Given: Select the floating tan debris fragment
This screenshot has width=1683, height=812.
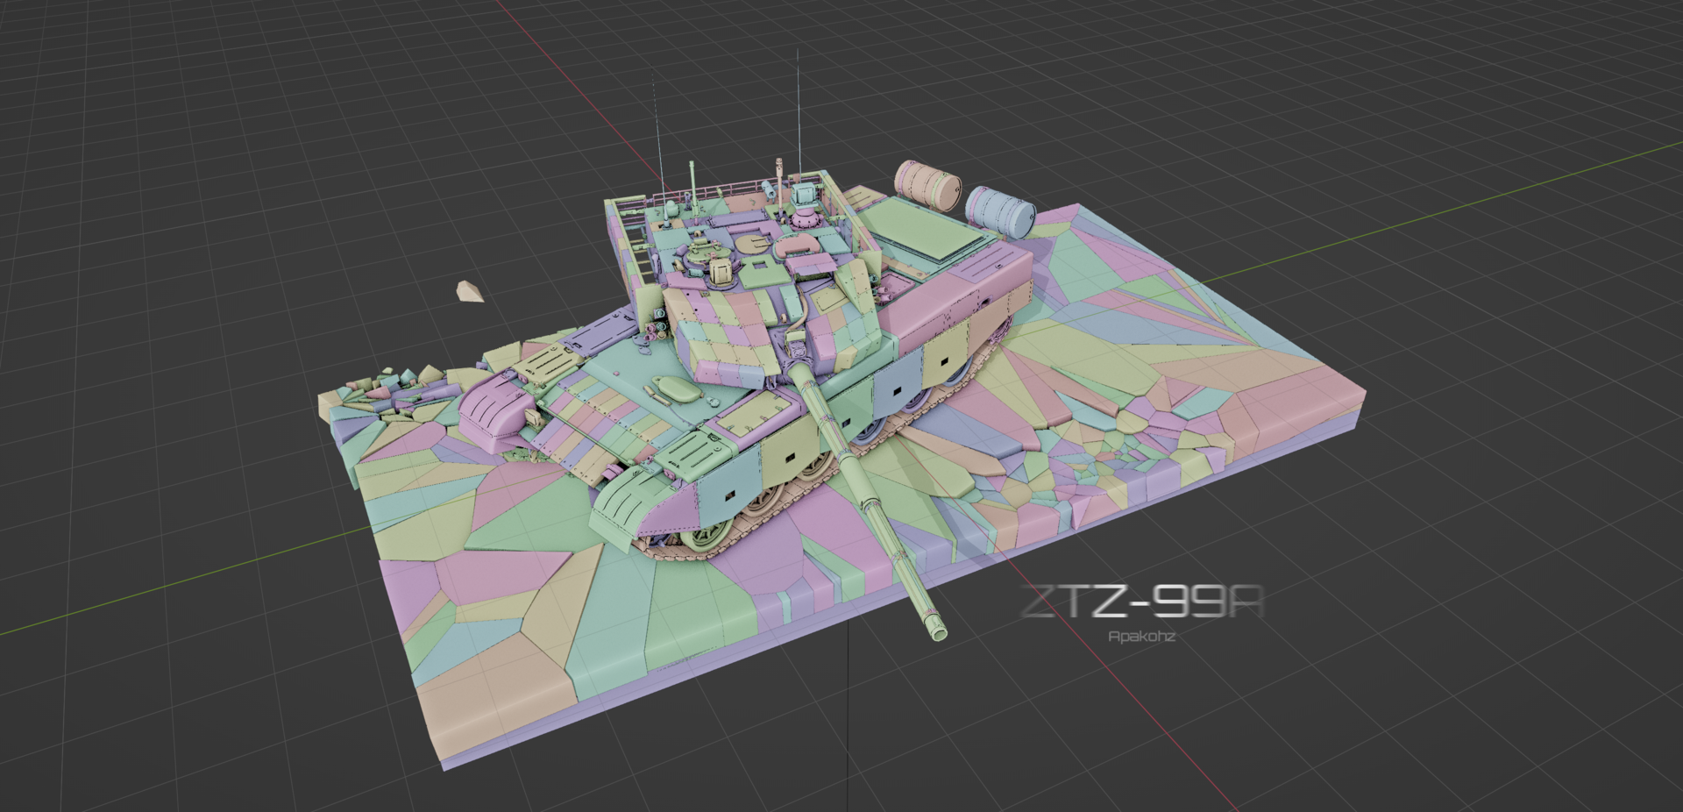Looking at the screenshot, I should point(470,291).
